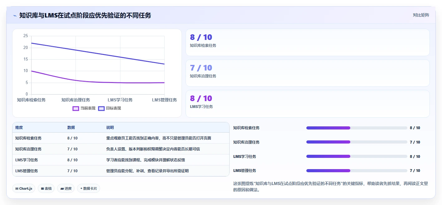Click description starting 重点观察员工能否找到正确内容

coord(159,138)
